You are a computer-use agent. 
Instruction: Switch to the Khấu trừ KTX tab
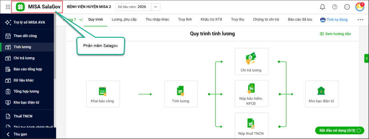pos(211,19)
